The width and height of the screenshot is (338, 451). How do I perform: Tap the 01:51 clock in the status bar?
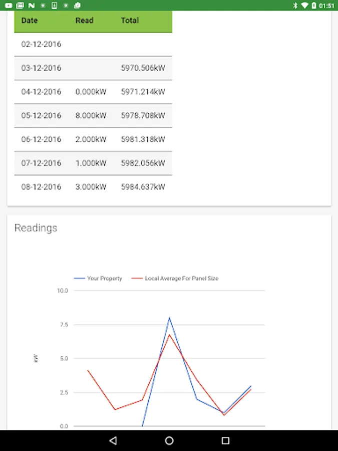pos(326,6)
